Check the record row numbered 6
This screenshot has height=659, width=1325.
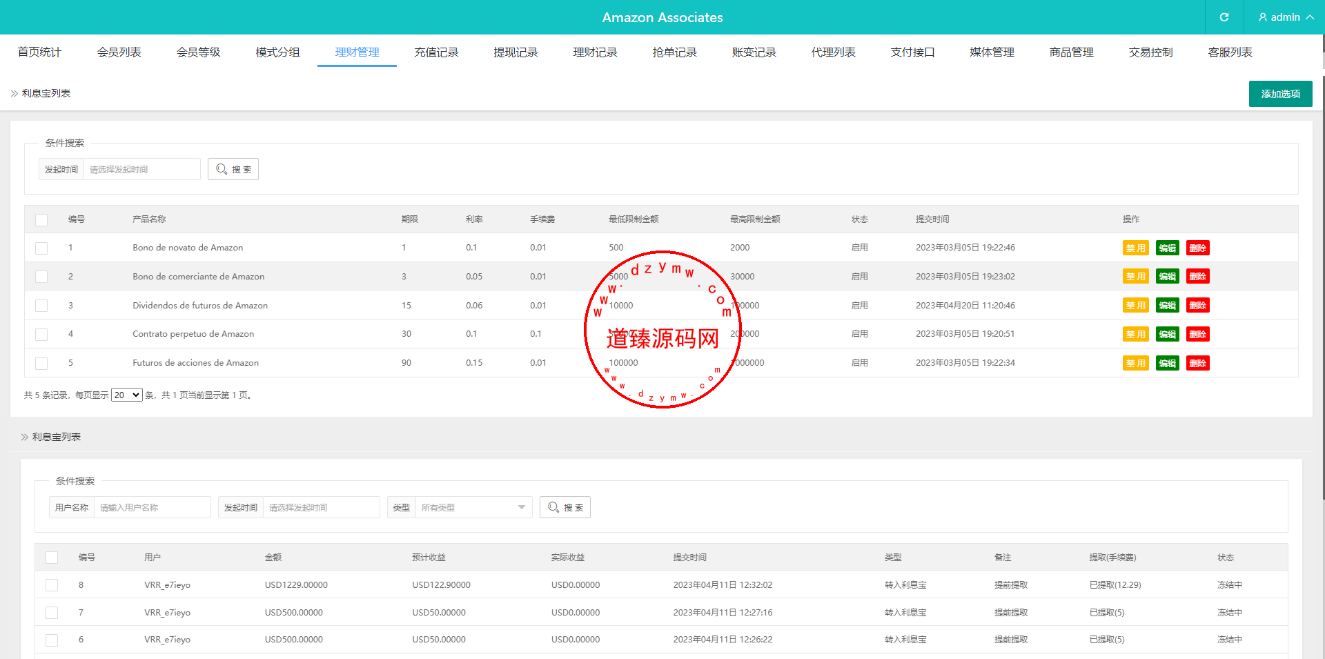(52, 640)
